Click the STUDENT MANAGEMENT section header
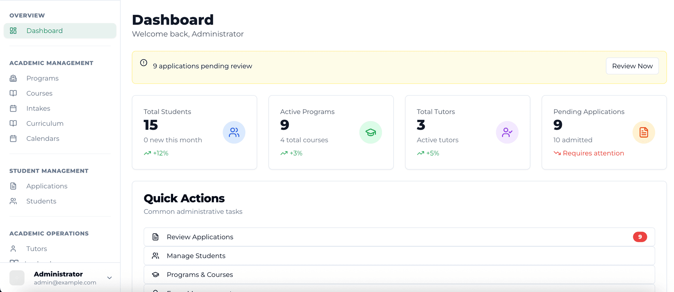Image resolution: width=674 pixels, height=292 pixels. [49, 171]
